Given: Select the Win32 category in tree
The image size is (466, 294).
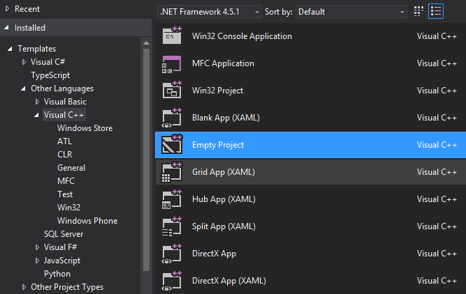Looking at the screenshot, I should [x=69, y=208].
